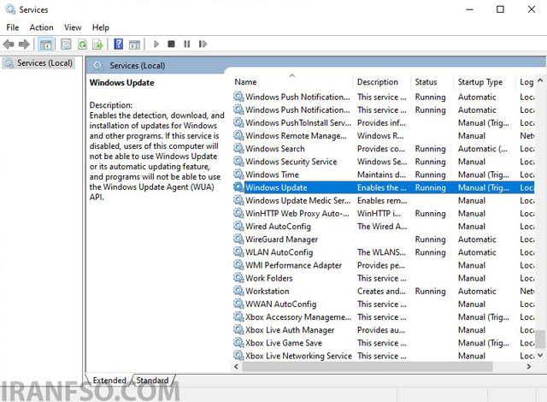
Task: Select Windows Remote Management service name
Action: click(x=296, y=136)
